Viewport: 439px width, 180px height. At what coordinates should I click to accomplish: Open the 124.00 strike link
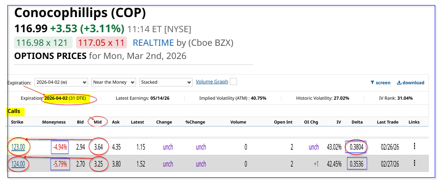tap(17, 164)
